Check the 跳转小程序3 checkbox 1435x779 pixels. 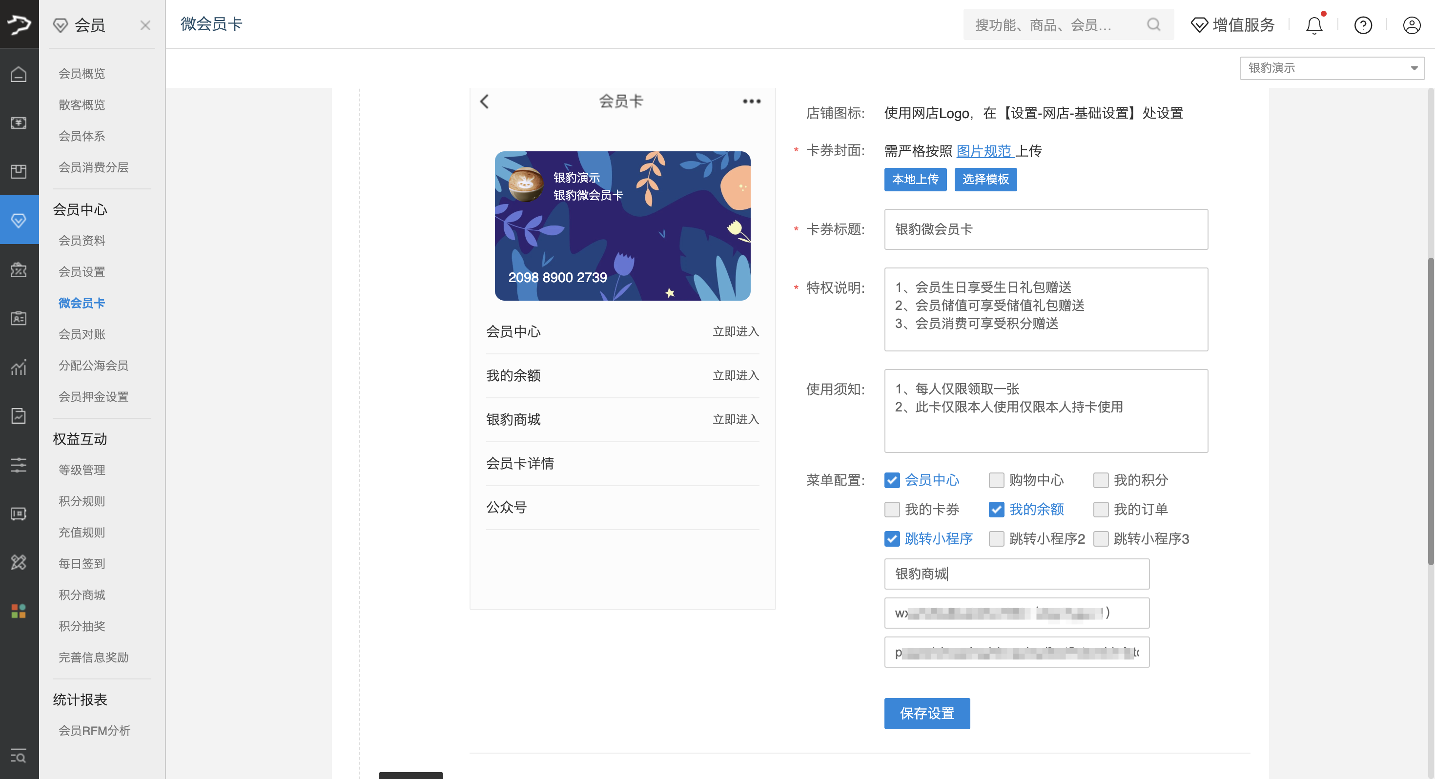coord(1101,539)
